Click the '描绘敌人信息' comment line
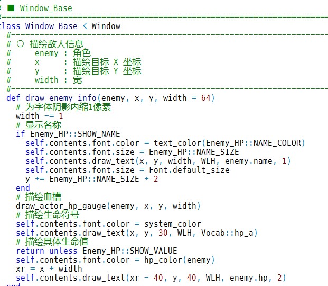The width and height of the screenshot is (328, 286). [45, 44]
